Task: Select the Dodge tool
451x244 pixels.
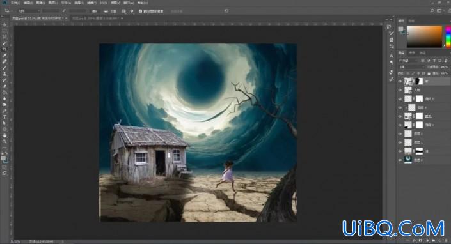Action: tap(4, 105)
